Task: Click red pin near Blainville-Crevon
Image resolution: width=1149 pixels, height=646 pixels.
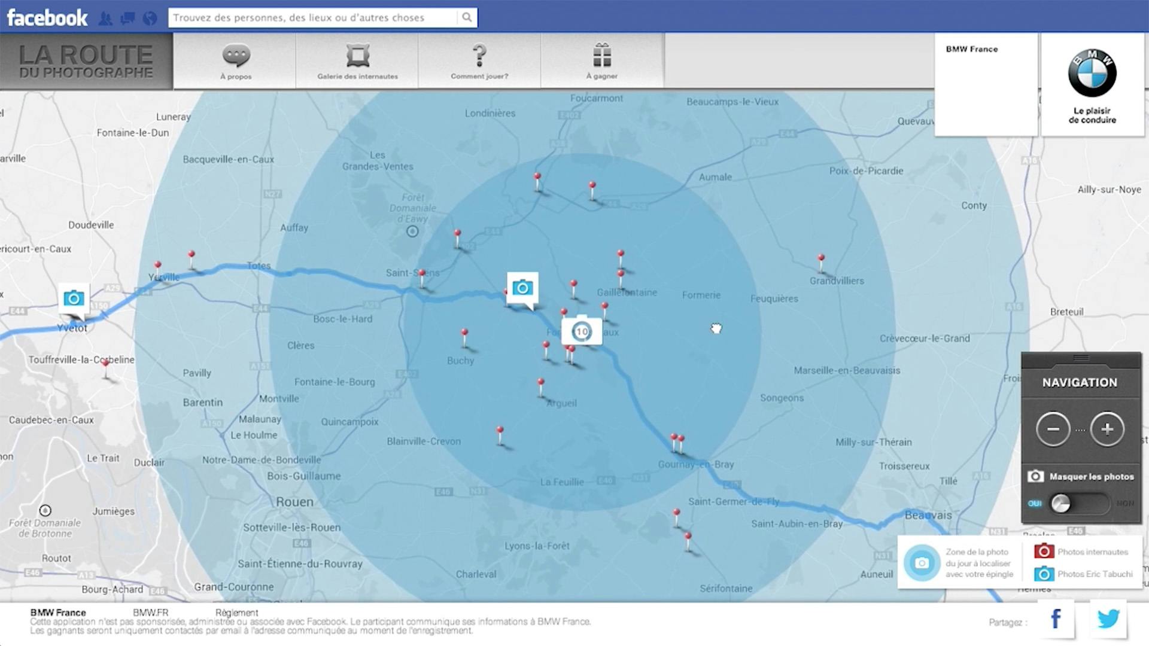Action: point(500,435)
